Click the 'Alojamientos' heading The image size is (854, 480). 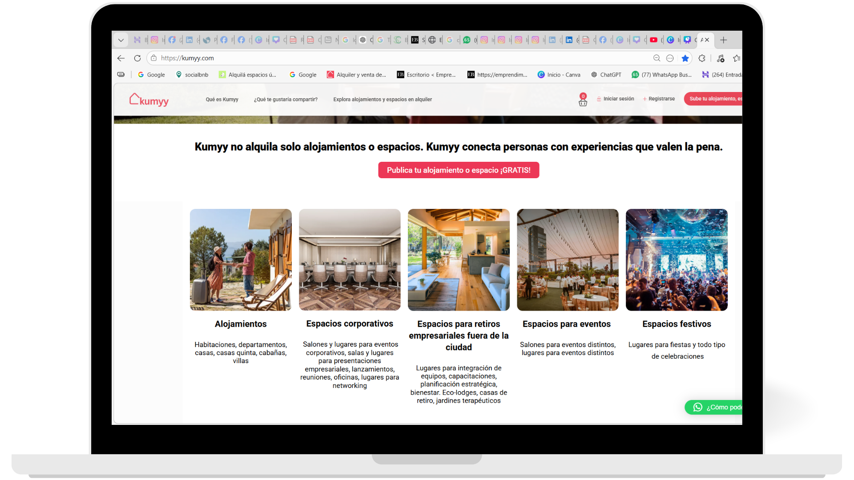[x=241, y=324]
